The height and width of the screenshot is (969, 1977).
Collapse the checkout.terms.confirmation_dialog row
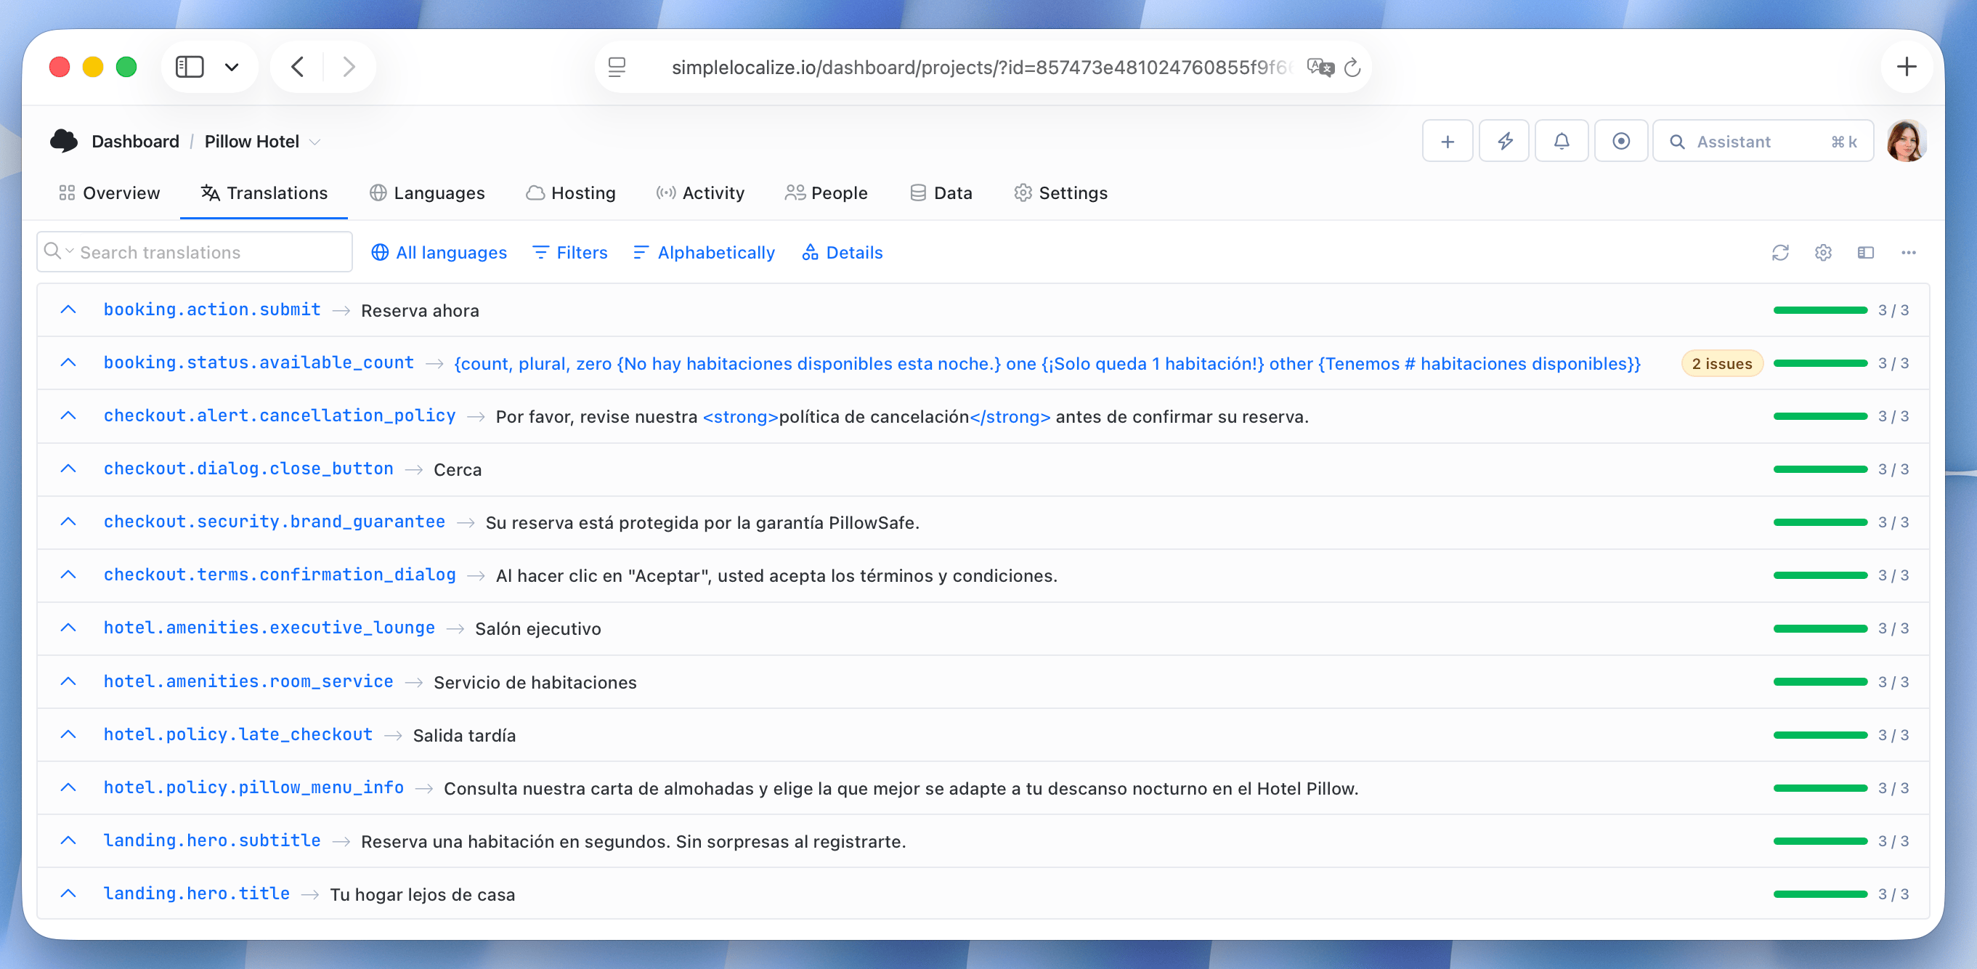tap(68, 575)
